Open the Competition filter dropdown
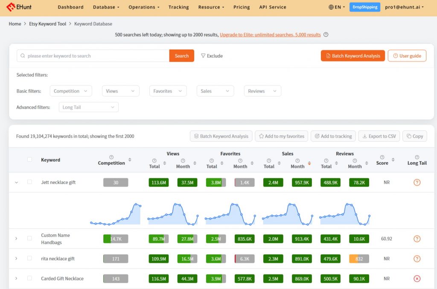Viewport: 437px width, 289px height. coord(71,91)
